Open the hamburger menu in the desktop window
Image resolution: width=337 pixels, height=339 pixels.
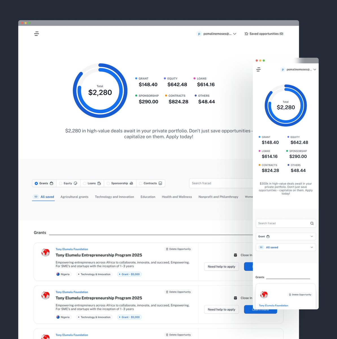[36, 34]
